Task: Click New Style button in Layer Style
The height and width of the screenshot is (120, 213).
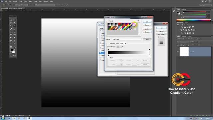Action: pos(161,34)
